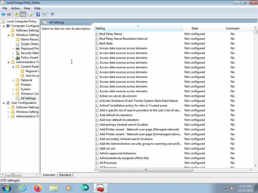Screen dimensions: 258x193
Task: Sort by State column header
Action: pos(195,28)
